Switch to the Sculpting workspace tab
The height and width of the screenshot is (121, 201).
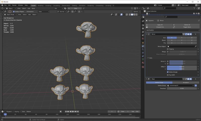coord(48,5)
